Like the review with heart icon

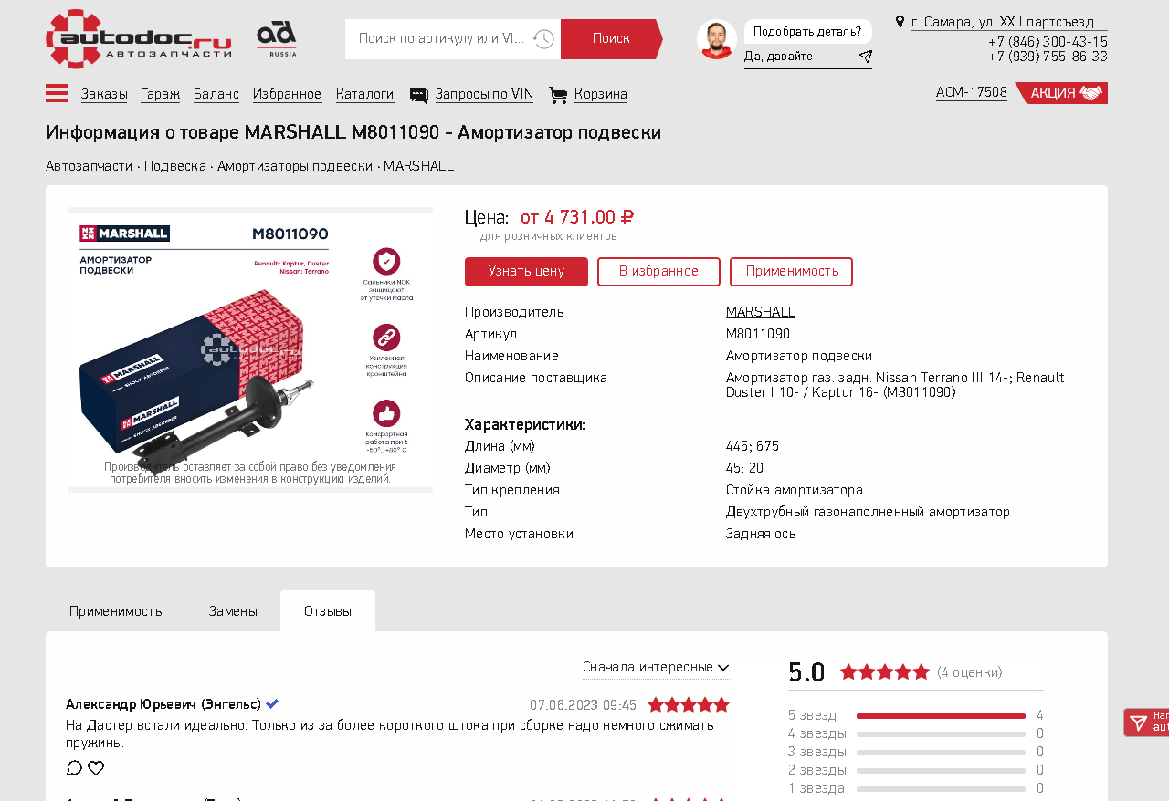pyautogui.click(x=96, y=768)
